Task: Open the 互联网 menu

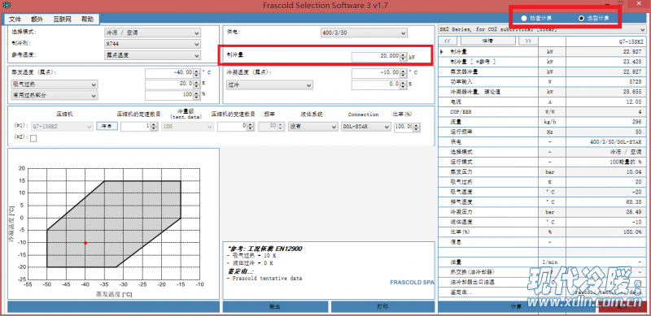Action: 63,19
